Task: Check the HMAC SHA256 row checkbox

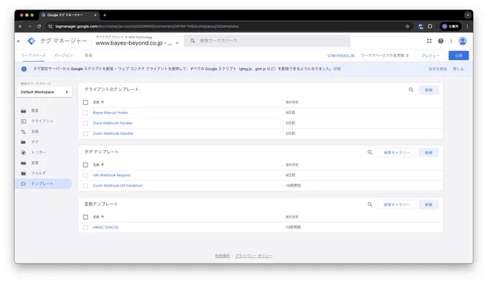Action: click(85, 227)
